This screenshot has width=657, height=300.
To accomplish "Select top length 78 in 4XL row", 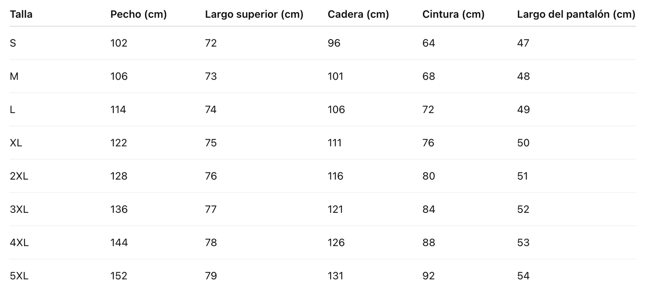I will click(211, 243).
